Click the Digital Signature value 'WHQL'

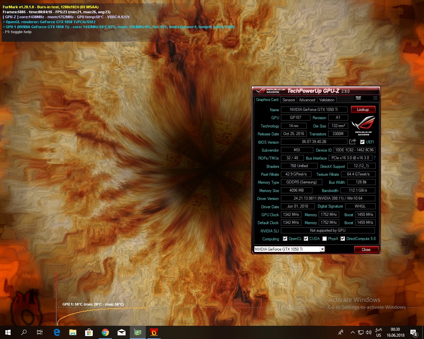[x=360, y=206]
